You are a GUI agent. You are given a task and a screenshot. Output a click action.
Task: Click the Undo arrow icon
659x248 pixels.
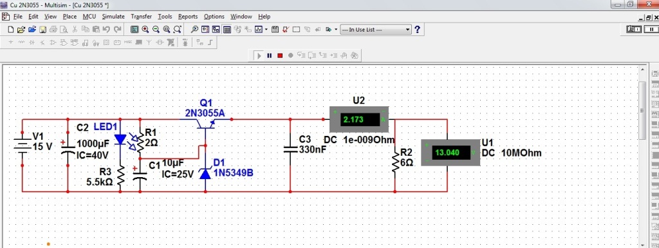106,30
